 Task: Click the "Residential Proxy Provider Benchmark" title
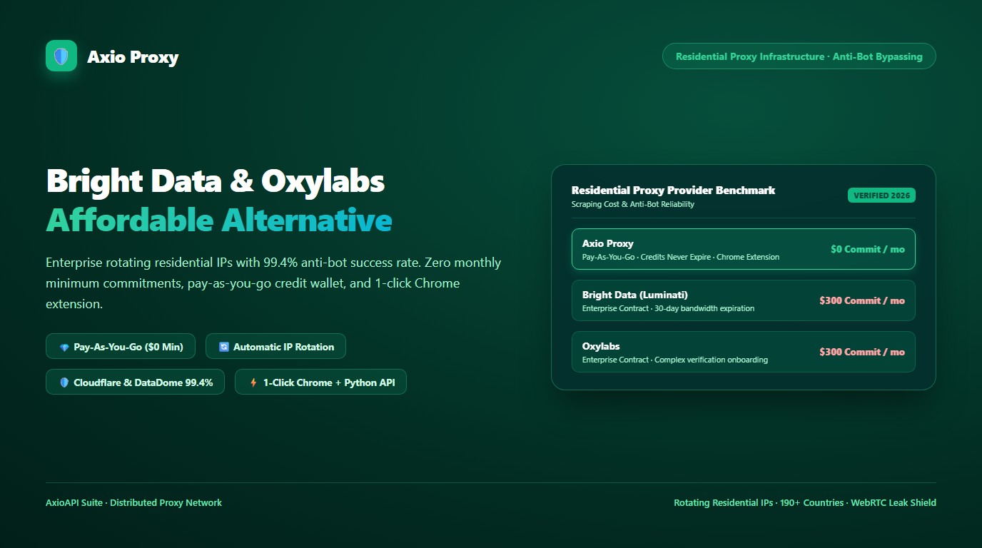pos(673,191)
